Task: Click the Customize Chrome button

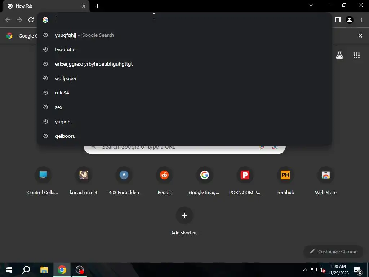Action: [x=333, y=251]
